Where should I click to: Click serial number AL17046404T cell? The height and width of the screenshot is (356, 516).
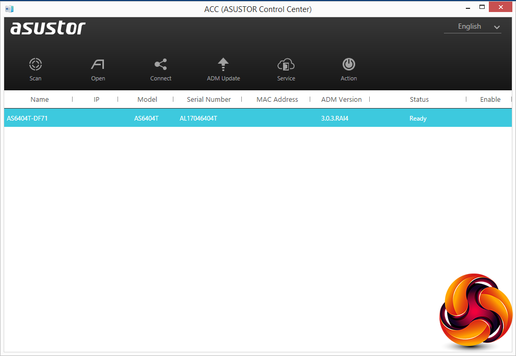pos(198,118)
